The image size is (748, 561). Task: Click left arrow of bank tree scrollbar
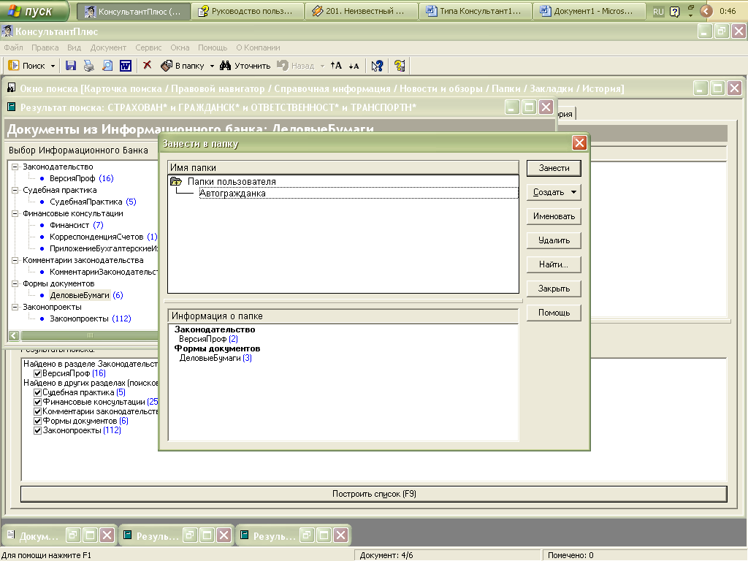coord(14,336)
